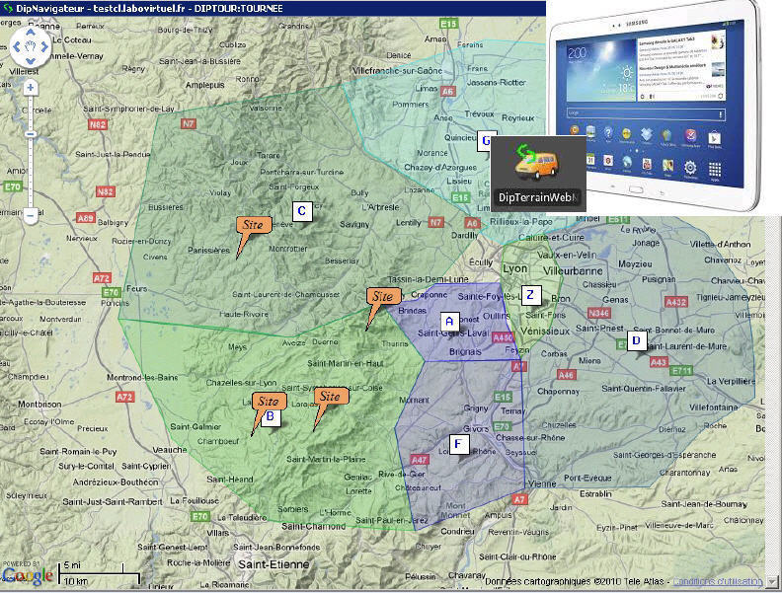The image size is (782, 593).
Task: Click the Google logo on the map
Action: (x=27, y=576)
